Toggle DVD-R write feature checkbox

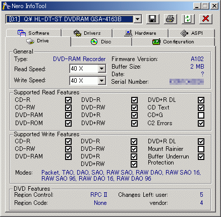pyautogui.click(x=134, y=141)
